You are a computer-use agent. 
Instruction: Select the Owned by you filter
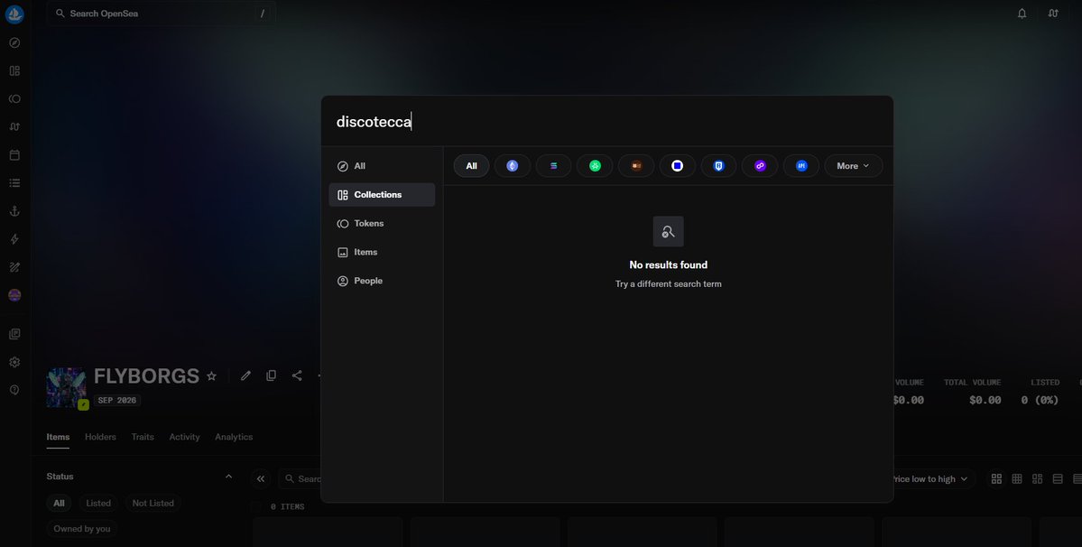[x=82, y=528]
